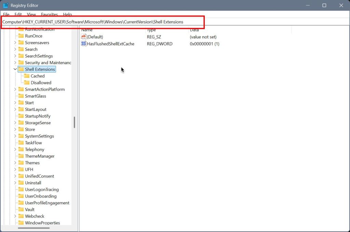The height and width of the screenshot is (232, 350).
Task: Click the HasFlushedShellExtCache value name
Action: point(111,44)
